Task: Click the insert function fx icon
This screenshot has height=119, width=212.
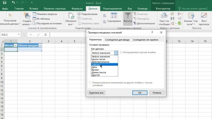Action: tap(46, 35)
